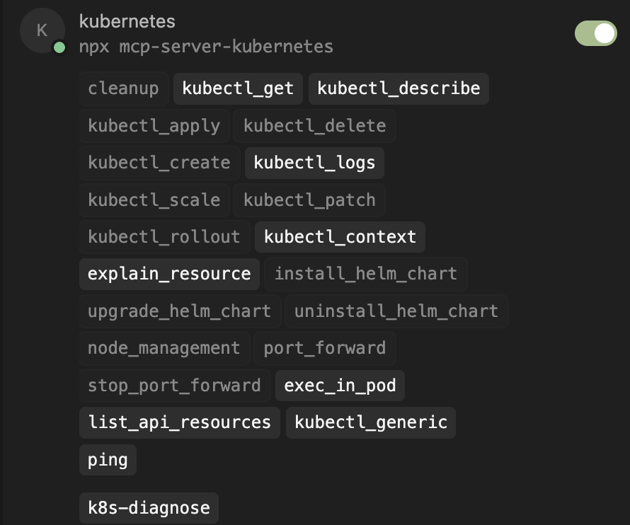Turn off the kubernetes server switch
The height and width of the screenshot is (525, 630).
595,33
